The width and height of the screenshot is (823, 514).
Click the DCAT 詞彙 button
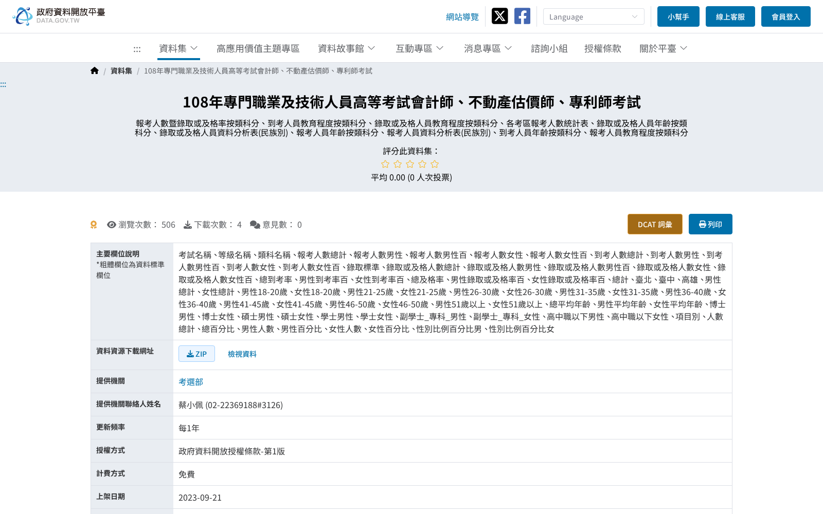(x=655, y=224)
